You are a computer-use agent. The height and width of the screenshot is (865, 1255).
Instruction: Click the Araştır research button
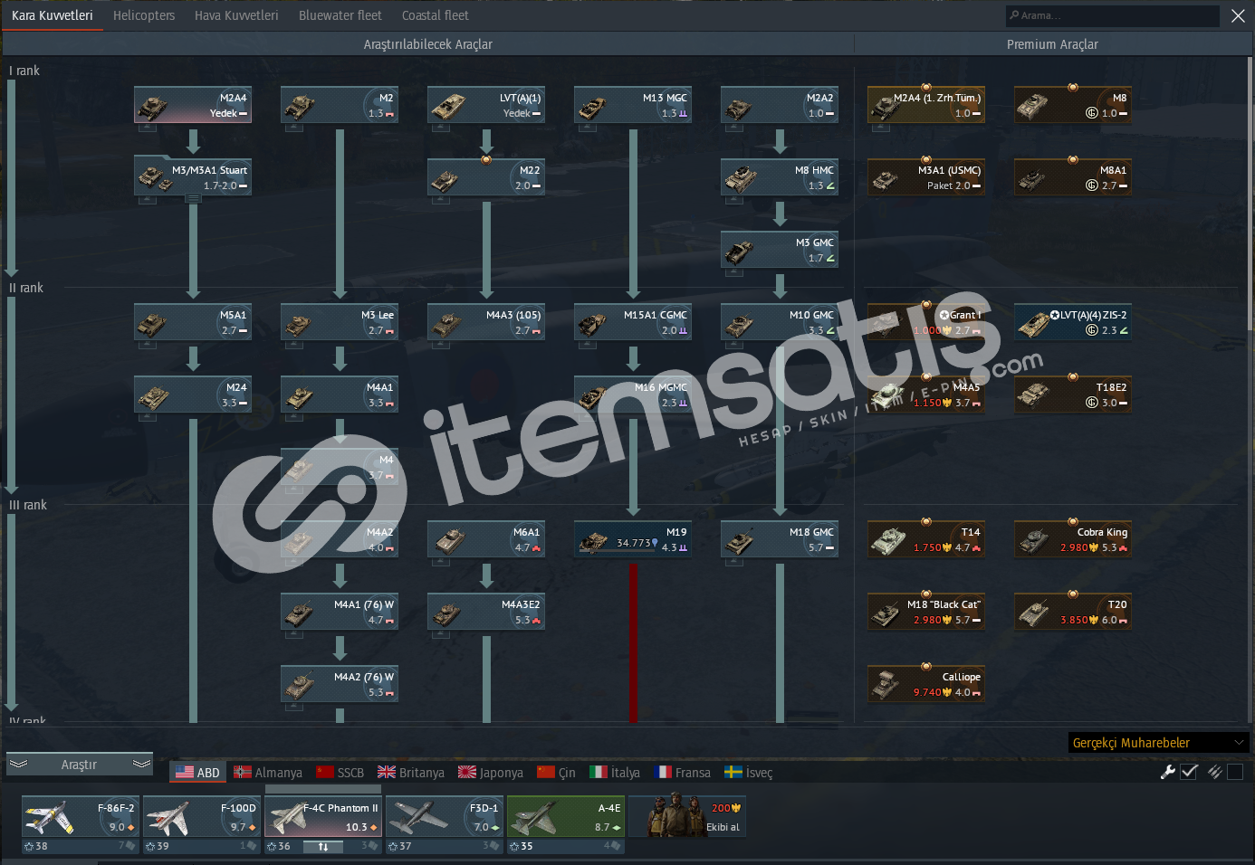80,765
